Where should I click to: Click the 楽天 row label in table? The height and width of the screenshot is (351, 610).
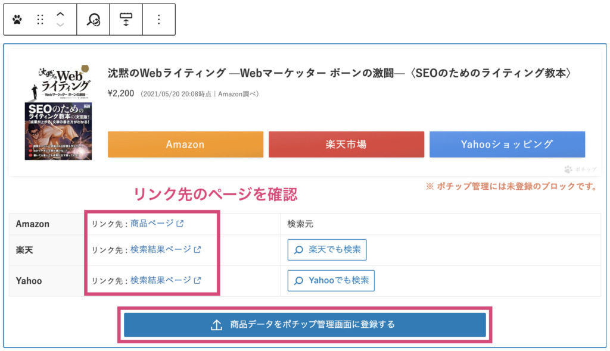(24, 250)
